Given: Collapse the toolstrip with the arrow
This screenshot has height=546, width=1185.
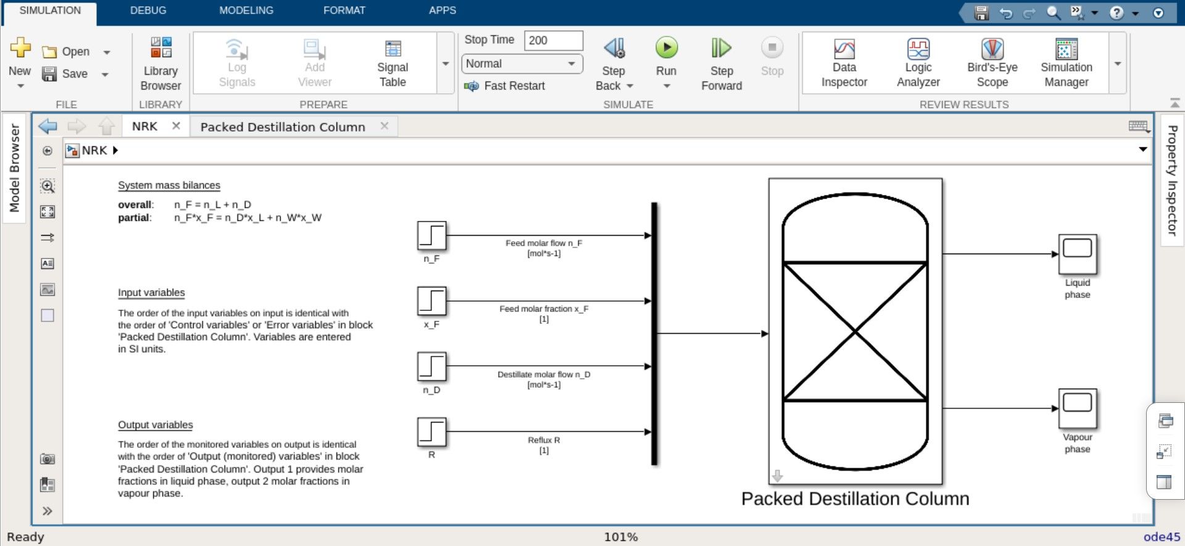Looking at the screenshot, I should point(1175,102).
